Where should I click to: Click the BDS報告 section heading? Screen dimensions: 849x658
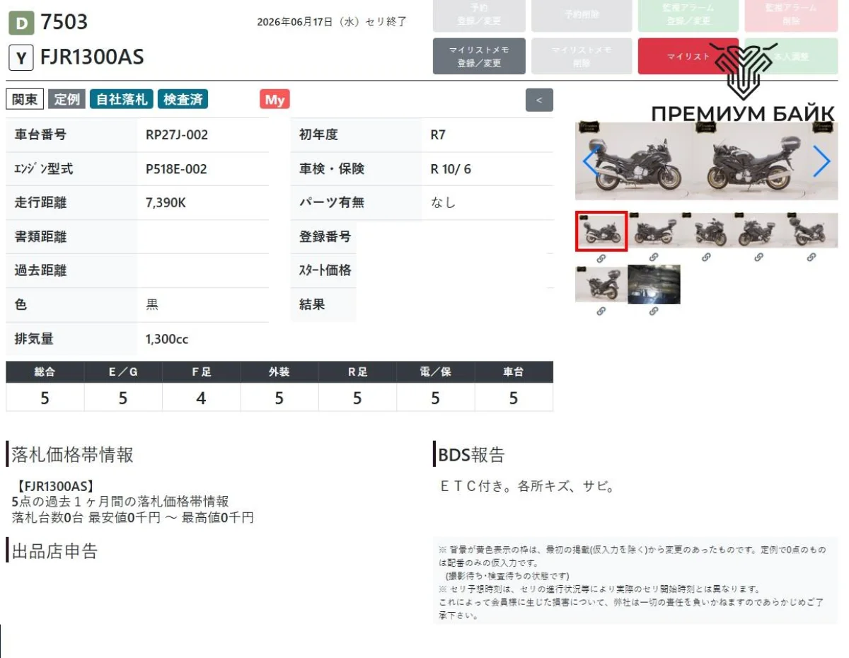tap(471, 455)
